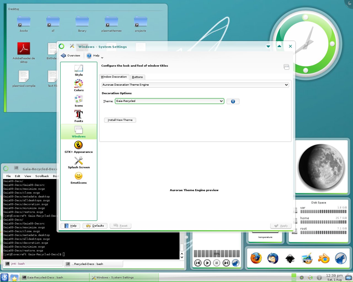Click the bottom Help button
The width and height of the screenshot is (353, 282).
[71, 226]
